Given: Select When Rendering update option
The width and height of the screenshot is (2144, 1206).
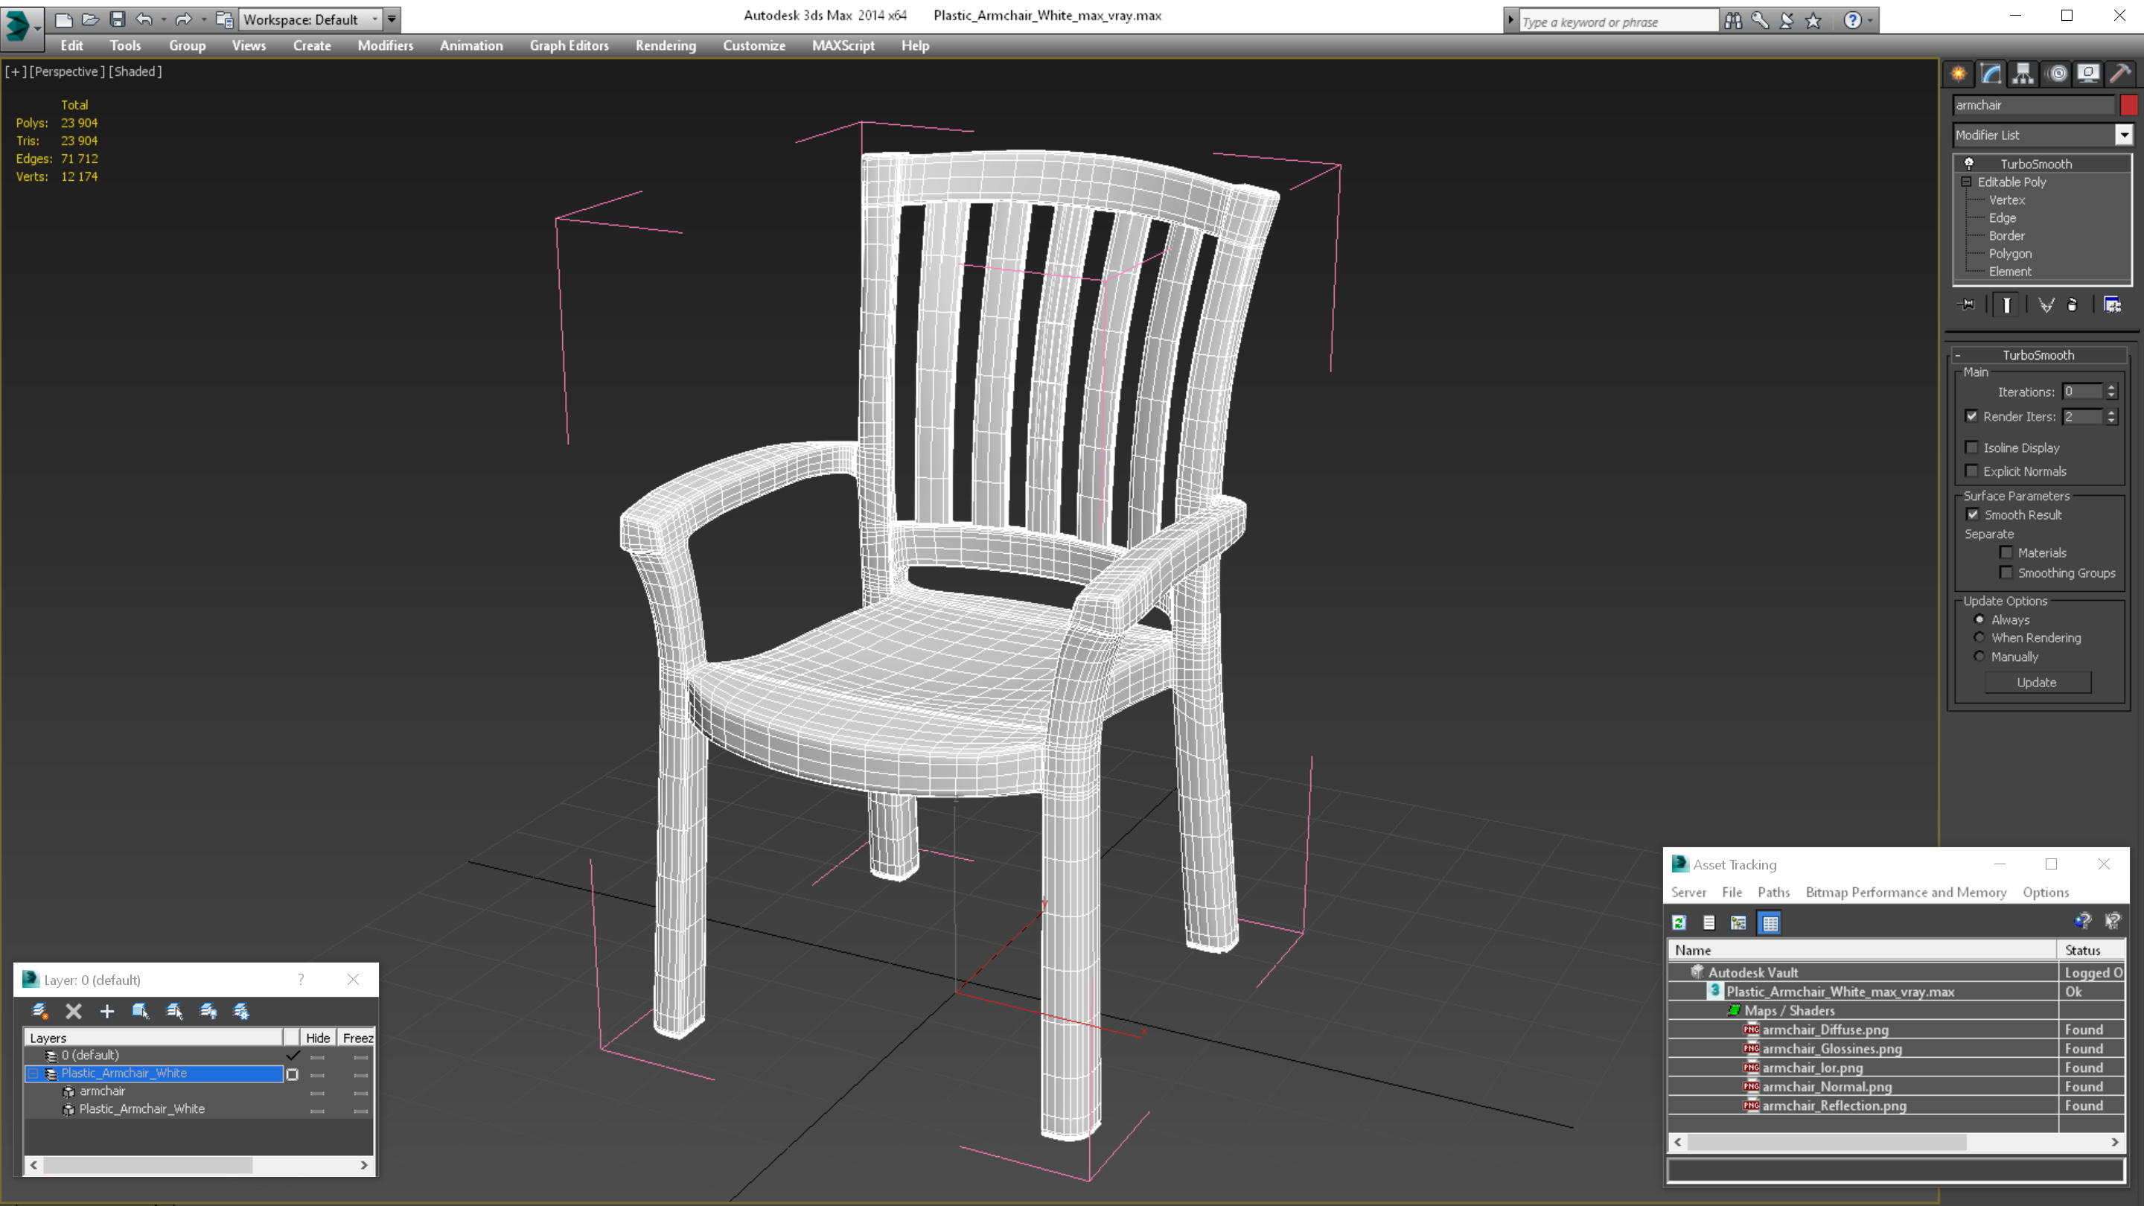Looking at the screenshot, I should pos(1979,637).
